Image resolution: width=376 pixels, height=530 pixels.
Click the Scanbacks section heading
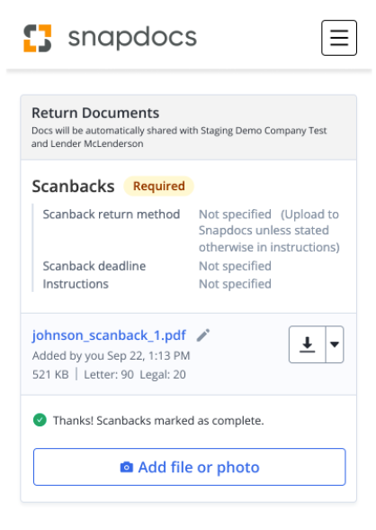pos(73,187)
